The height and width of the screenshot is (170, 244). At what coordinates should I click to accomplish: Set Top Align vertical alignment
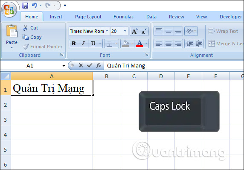159,31
